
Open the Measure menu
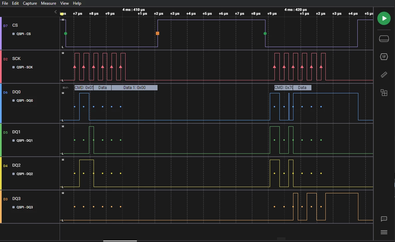48,3
